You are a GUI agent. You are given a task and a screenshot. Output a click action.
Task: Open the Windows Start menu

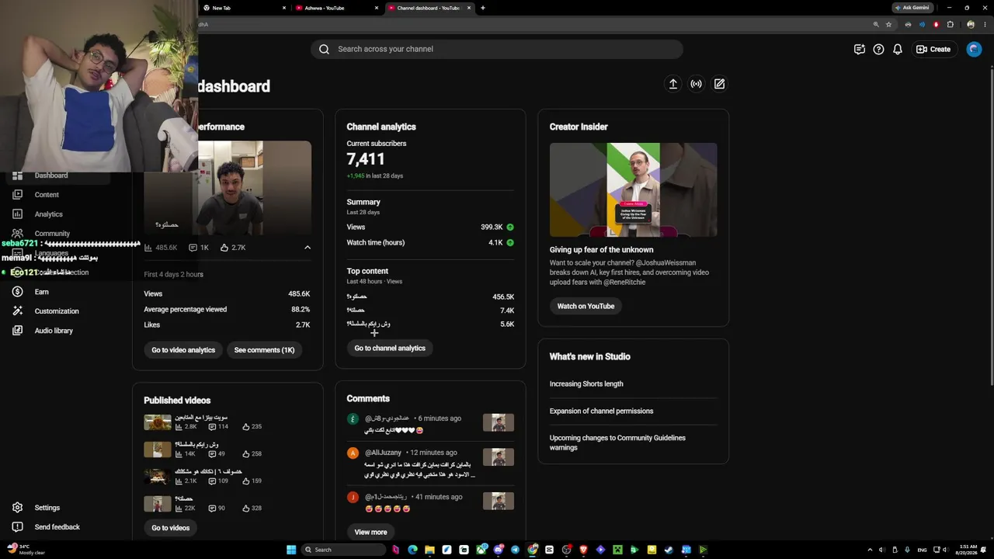pos(291,550)
